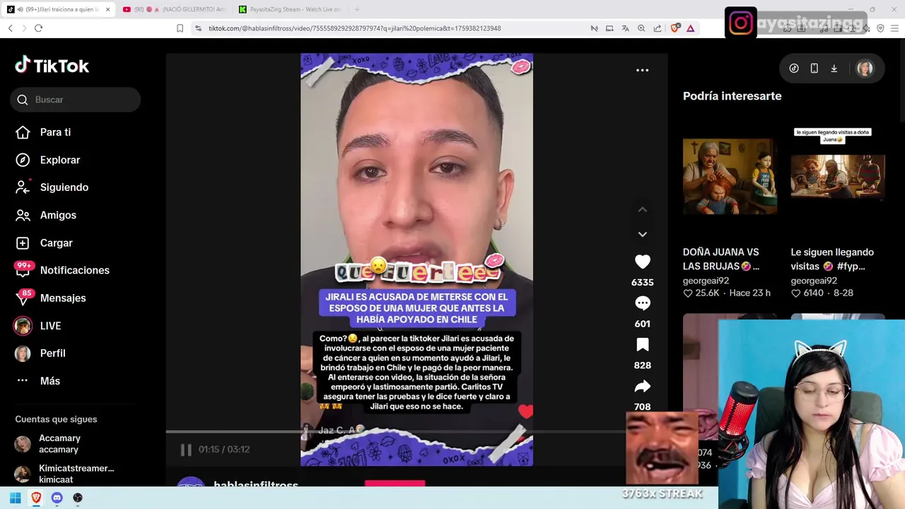Open DOÑA JUANA VS LAS BRUJAS thumbnail
Viewport: 905px width, 509px height.
click(730, 176)
